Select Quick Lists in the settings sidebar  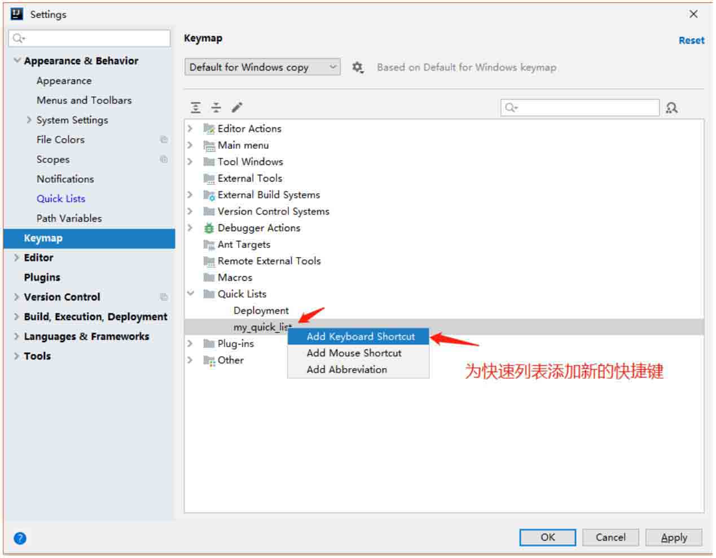pos(61,199)
